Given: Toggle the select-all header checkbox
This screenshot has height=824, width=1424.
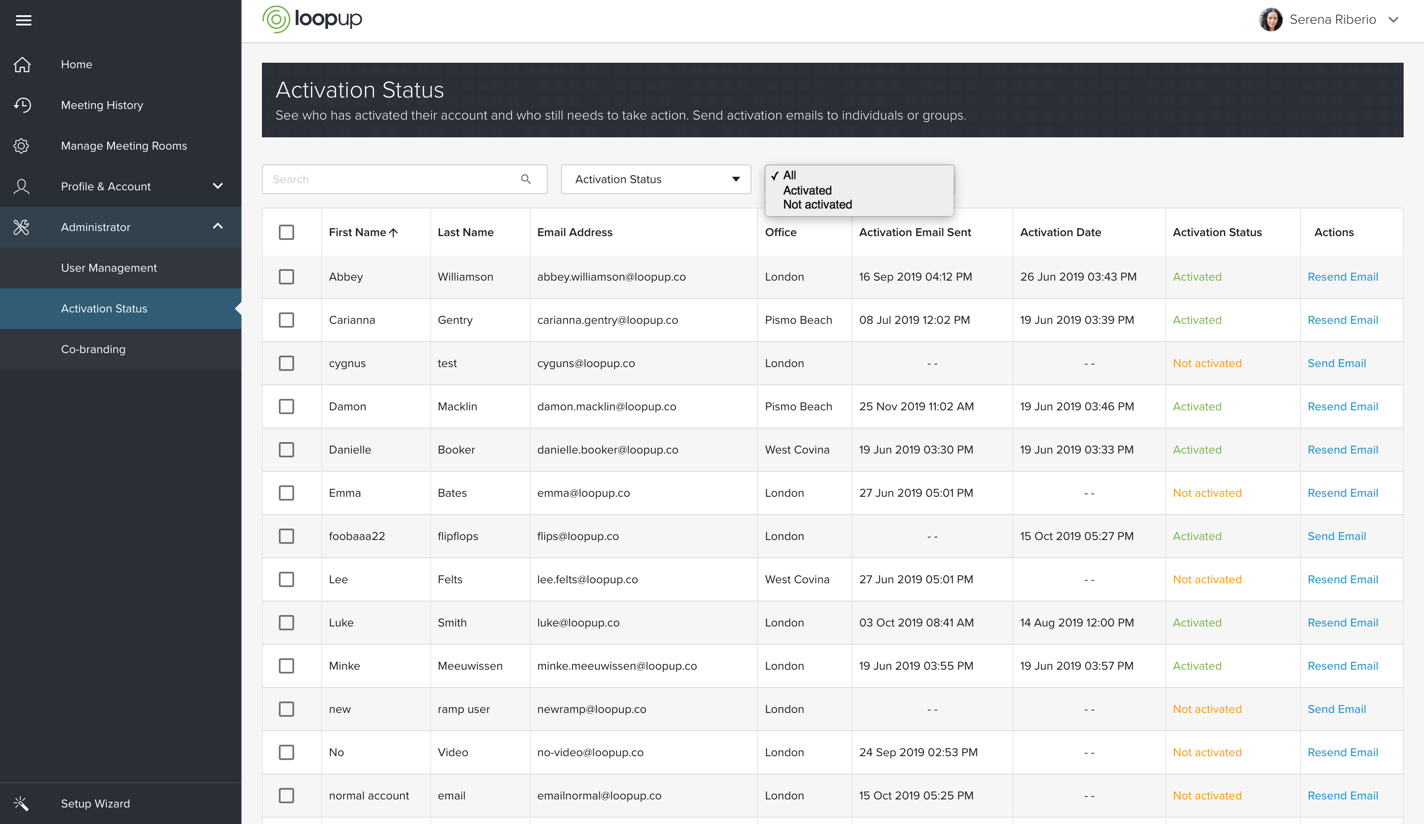Looking at the screenshot, I should pyautogui.click(x=286, y=232).
